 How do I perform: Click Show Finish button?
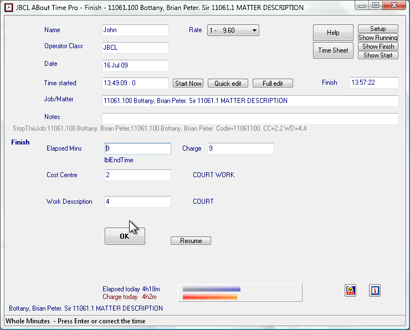[378, 47]
